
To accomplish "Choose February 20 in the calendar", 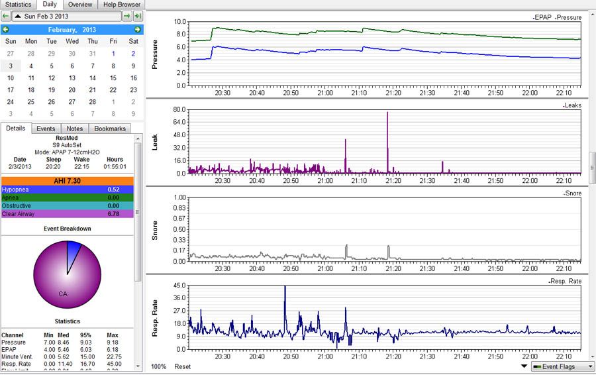I will [72, 90].
